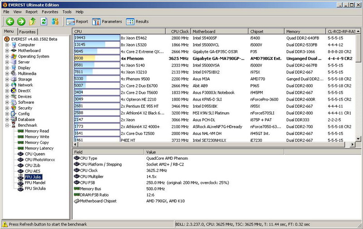Click the Config icon

click(x=14, y=114)
